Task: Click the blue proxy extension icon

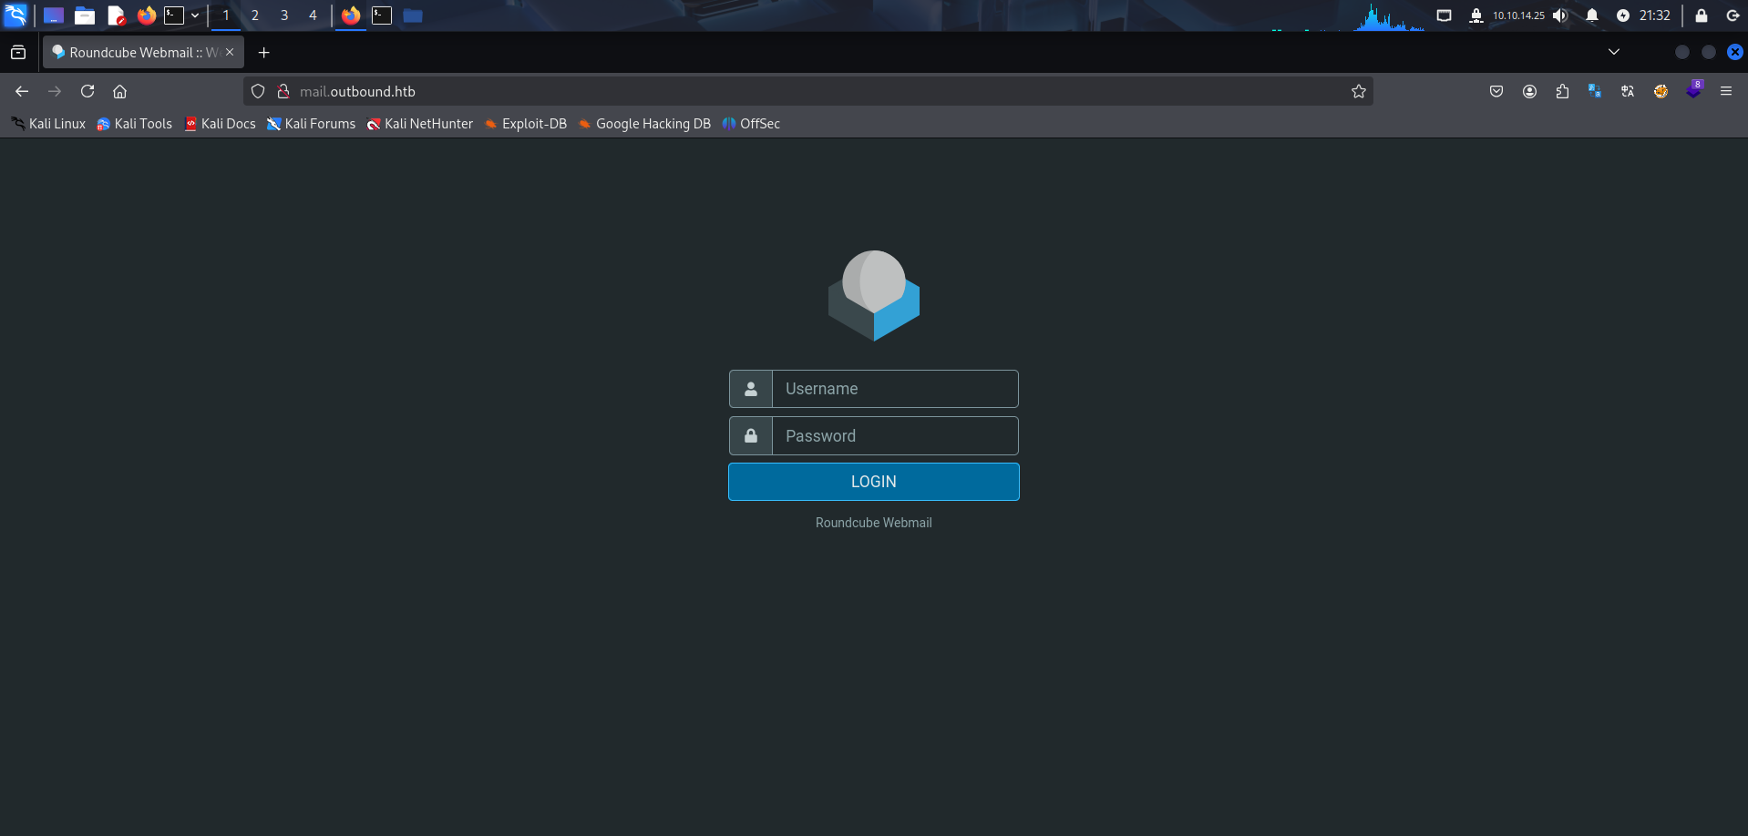Action: pos(1595,91)
